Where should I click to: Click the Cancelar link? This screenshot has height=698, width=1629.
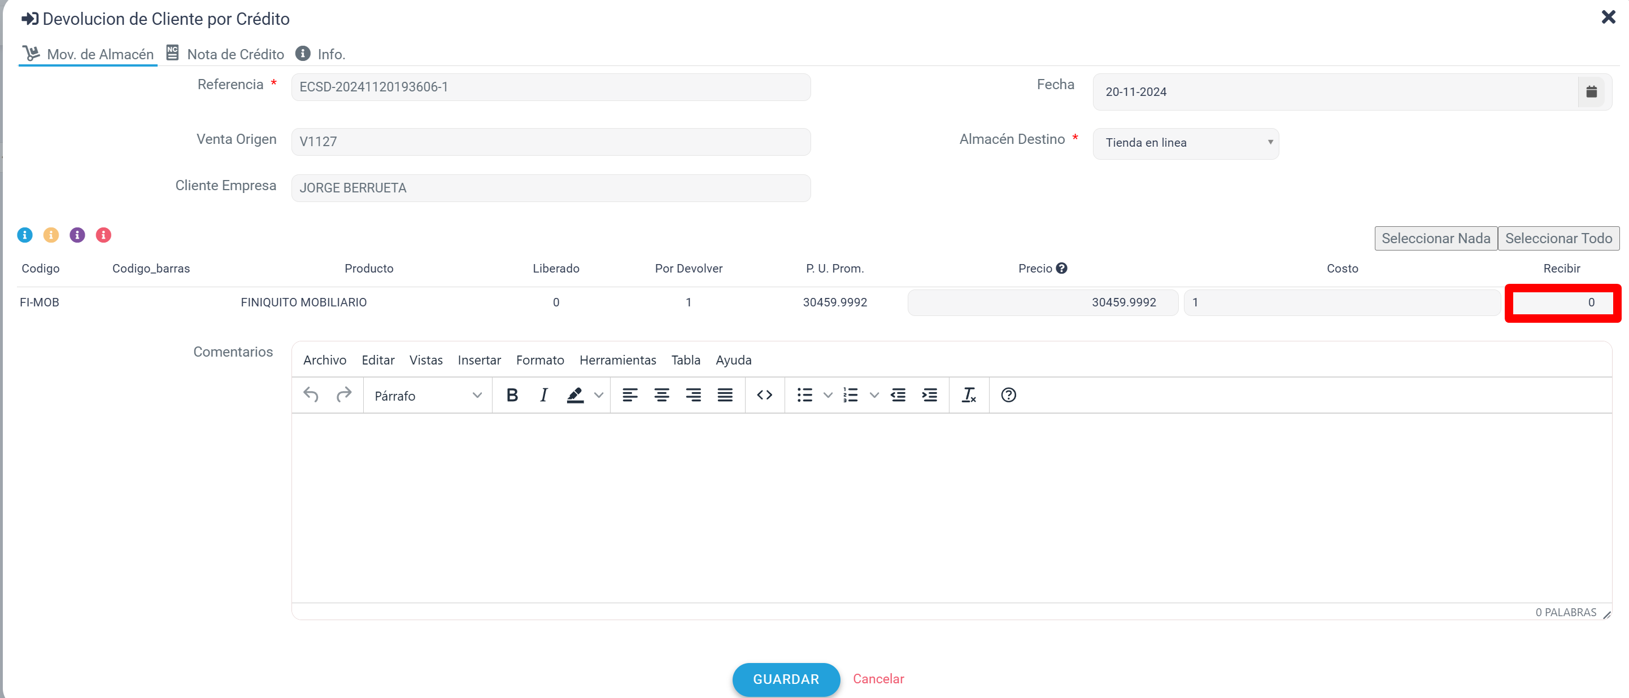pos(878,679)
